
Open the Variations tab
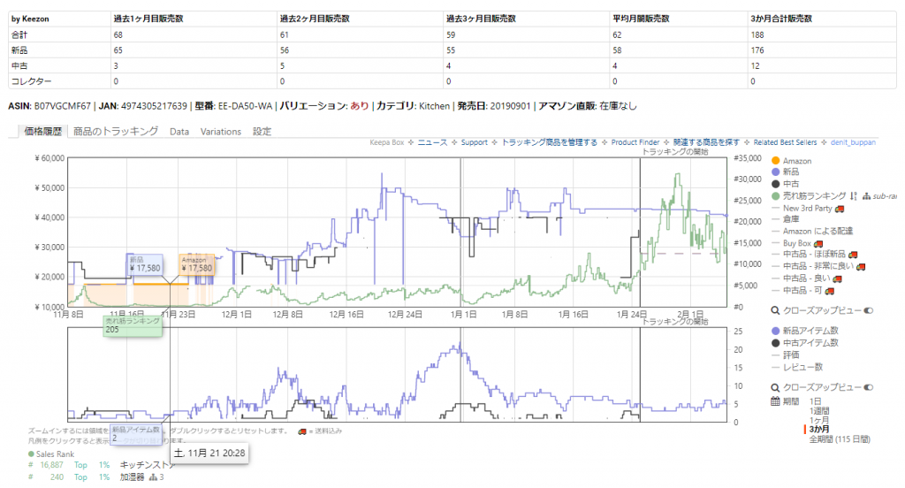click(220, 131)
